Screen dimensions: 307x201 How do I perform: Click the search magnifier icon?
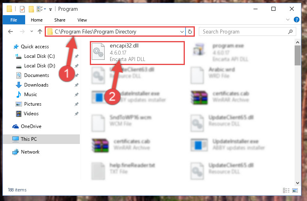pyautogui.click(x=291, y=32)
